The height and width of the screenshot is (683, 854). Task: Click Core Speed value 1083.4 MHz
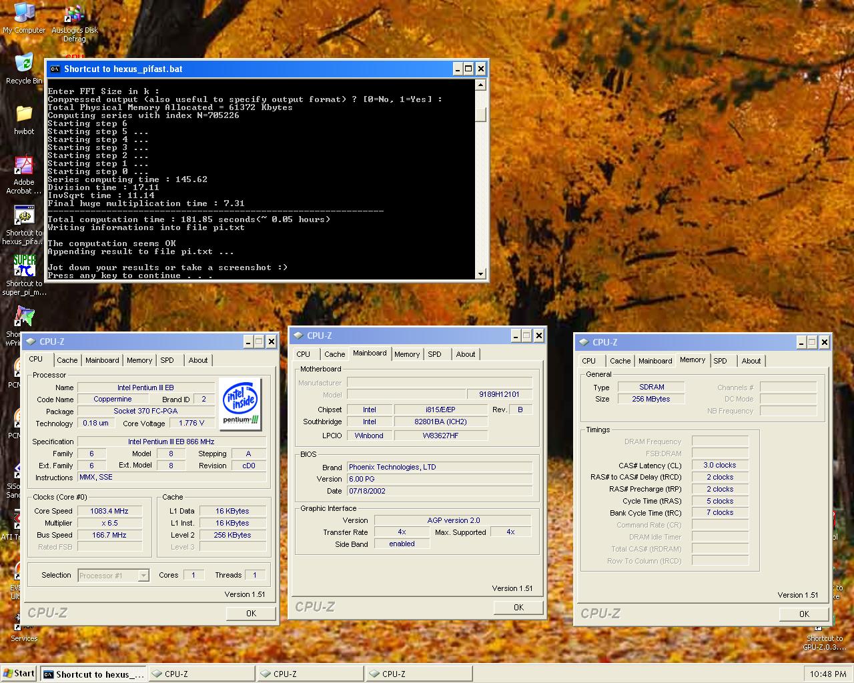[109, 511]
